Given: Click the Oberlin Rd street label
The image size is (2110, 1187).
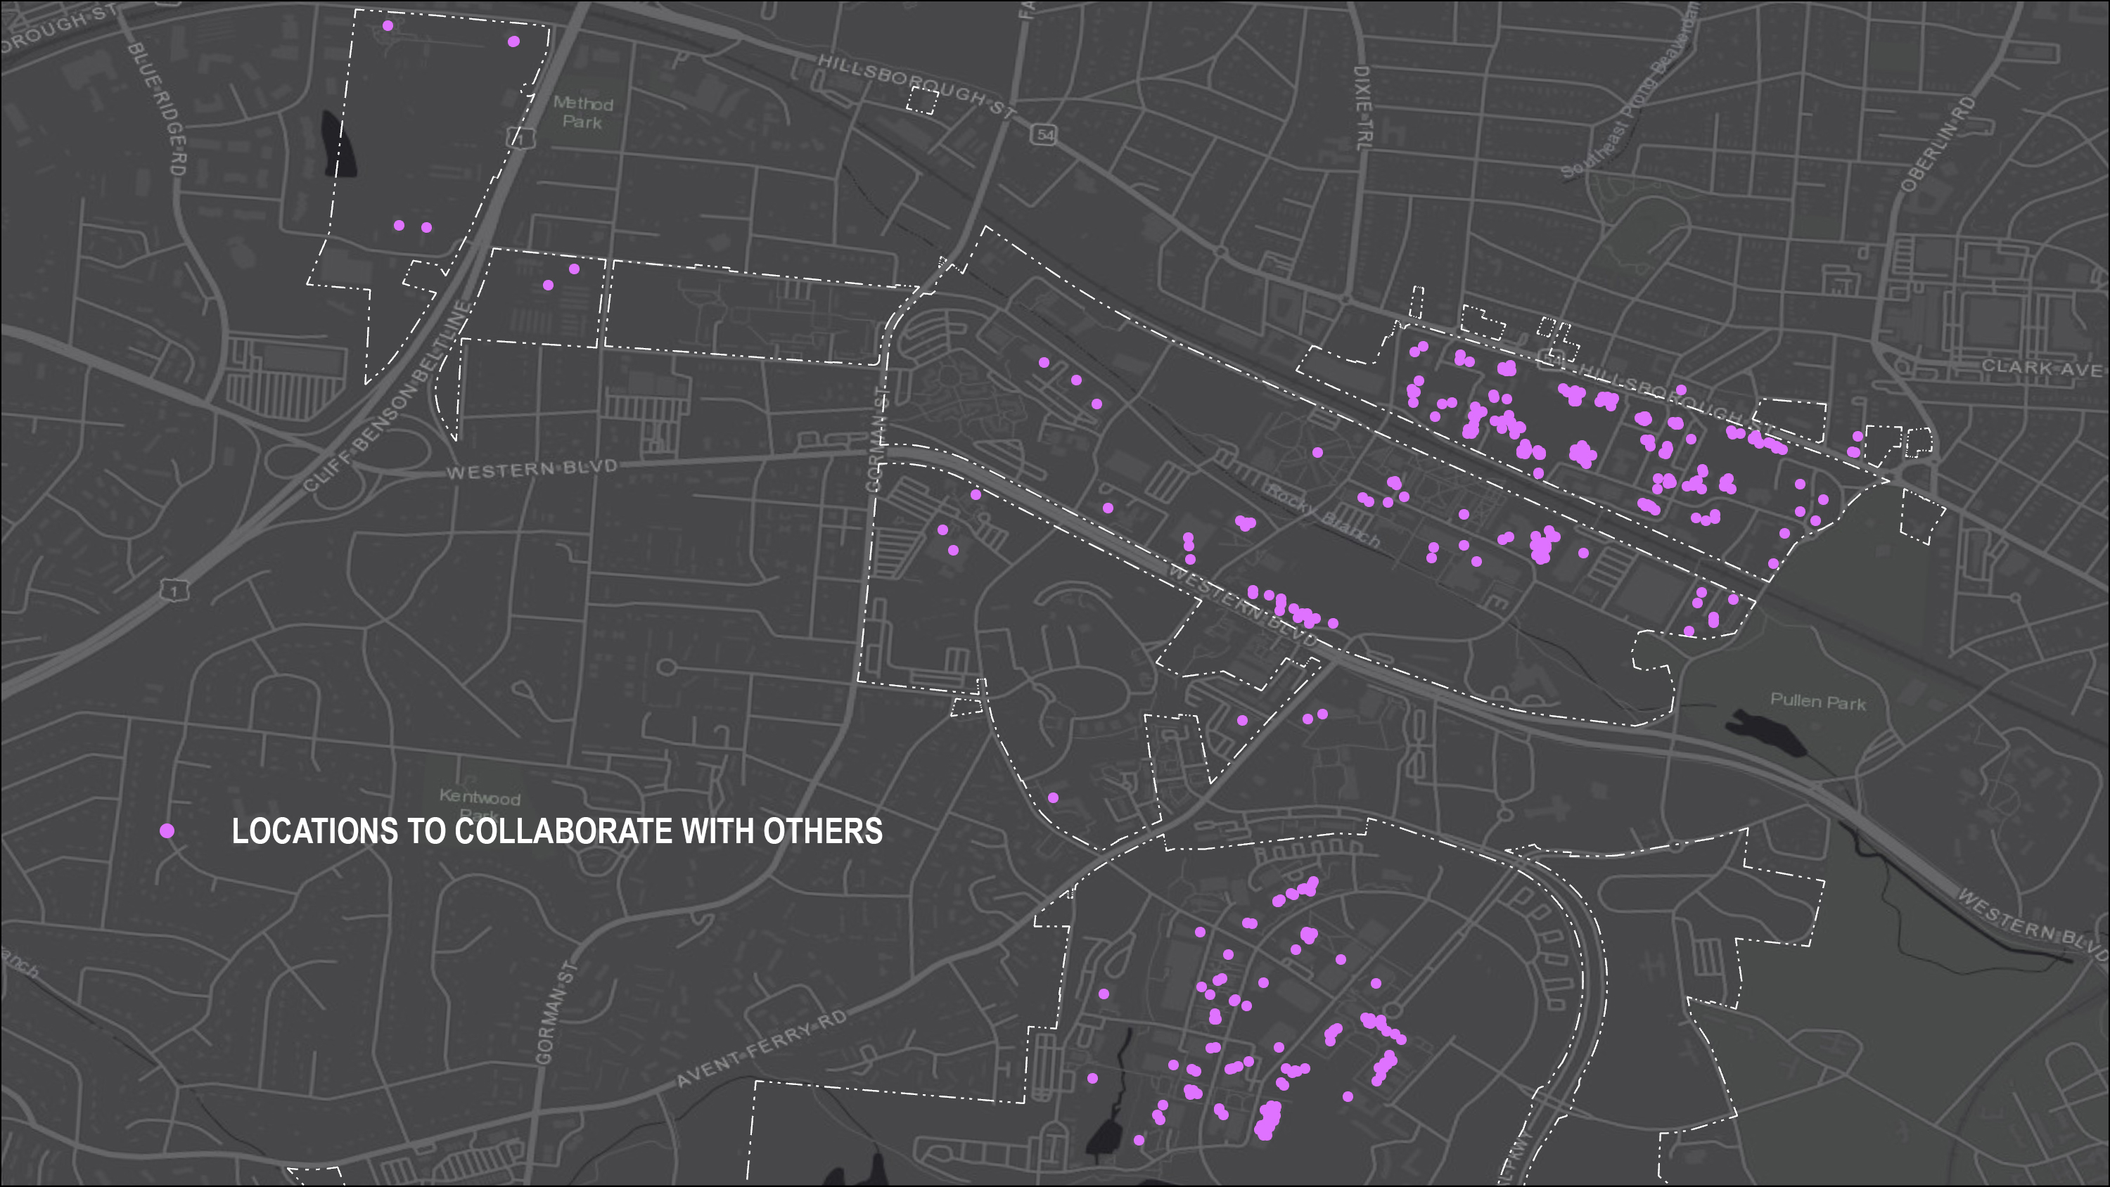Looking at the screenshot, I should [1939, 144].
